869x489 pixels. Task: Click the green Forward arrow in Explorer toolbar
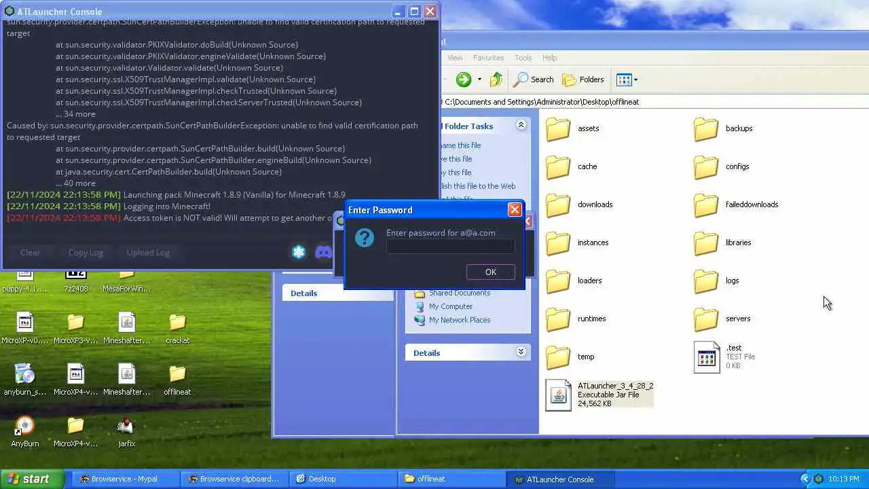pyautogui.click(x=464, y=79)
